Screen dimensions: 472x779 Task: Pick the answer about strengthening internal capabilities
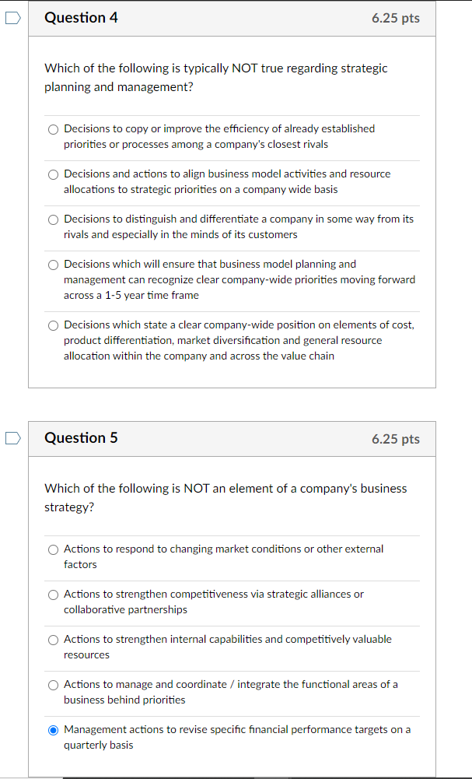pos(52,640)
